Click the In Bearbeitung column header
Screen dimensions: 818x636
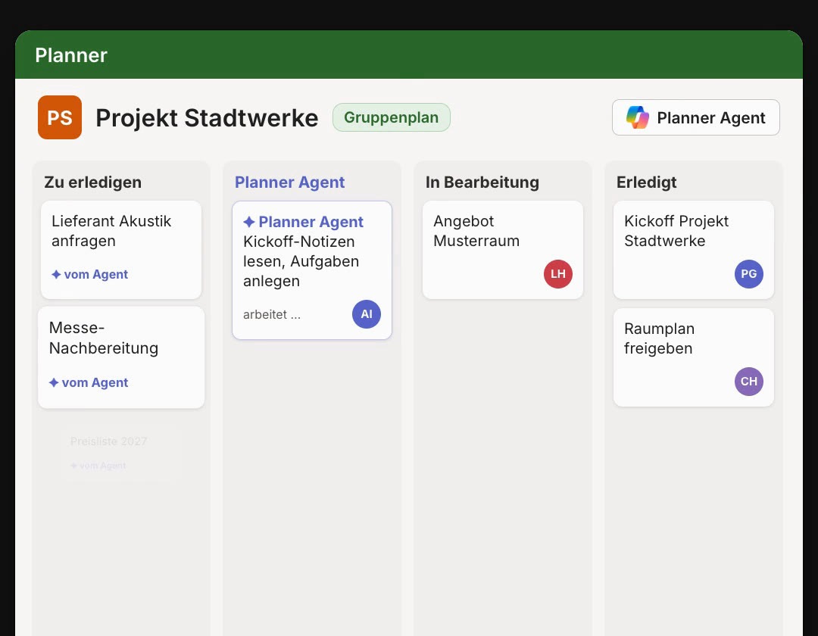[x=482, y=182]
